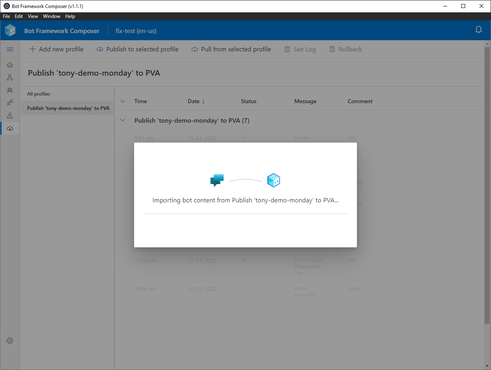
Task: Click the notifications bell icon
Action: coord(479,30)
